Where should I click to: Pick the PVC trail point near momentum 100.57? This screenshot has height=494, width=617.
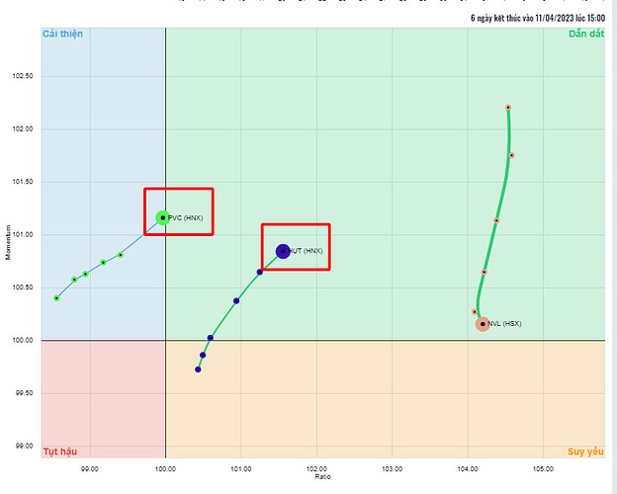click(74, 280)
